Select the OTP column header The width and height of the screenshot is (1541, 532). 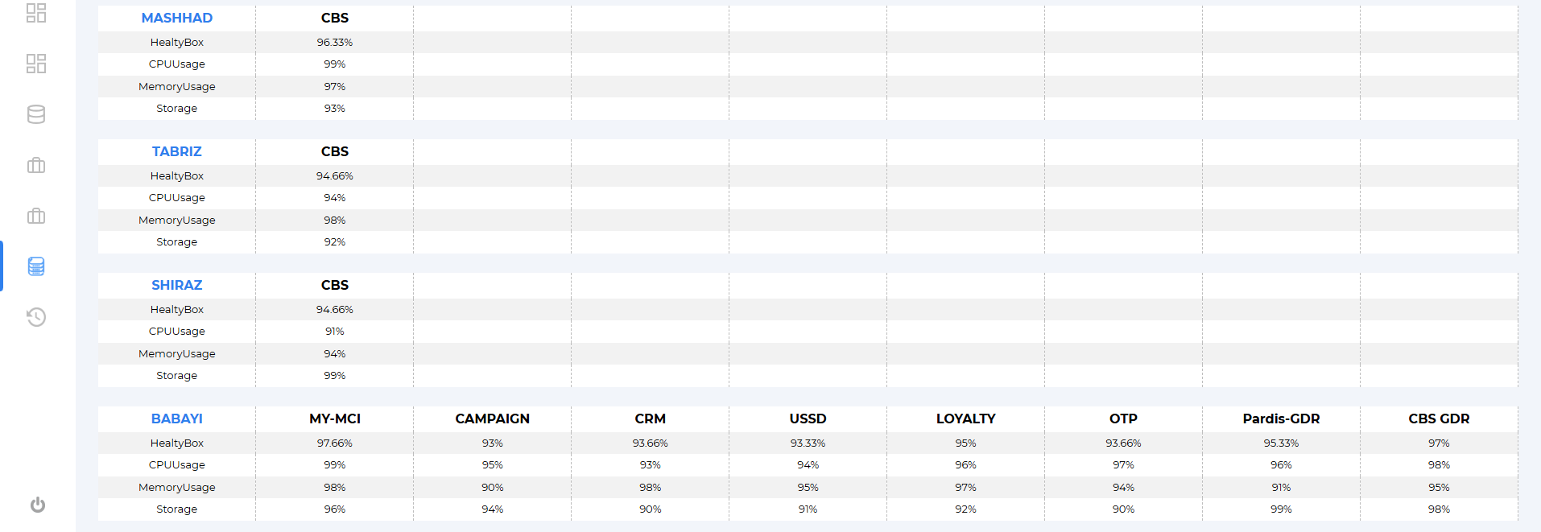coord(1123,419)
